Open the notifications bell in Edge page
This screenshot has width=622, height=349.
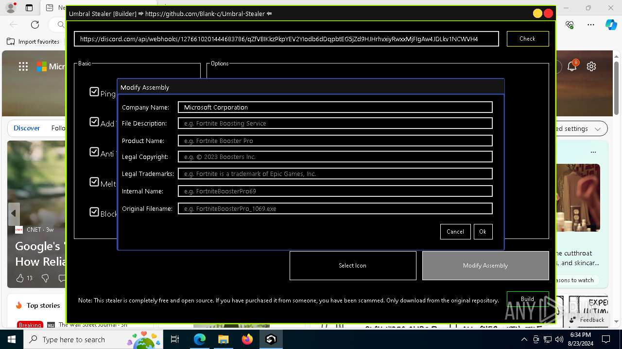coord(572,66)
